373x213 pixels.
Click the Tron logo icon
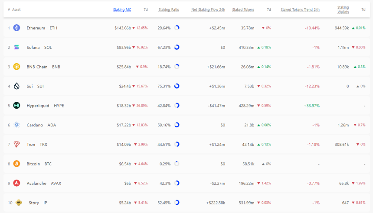16,144
